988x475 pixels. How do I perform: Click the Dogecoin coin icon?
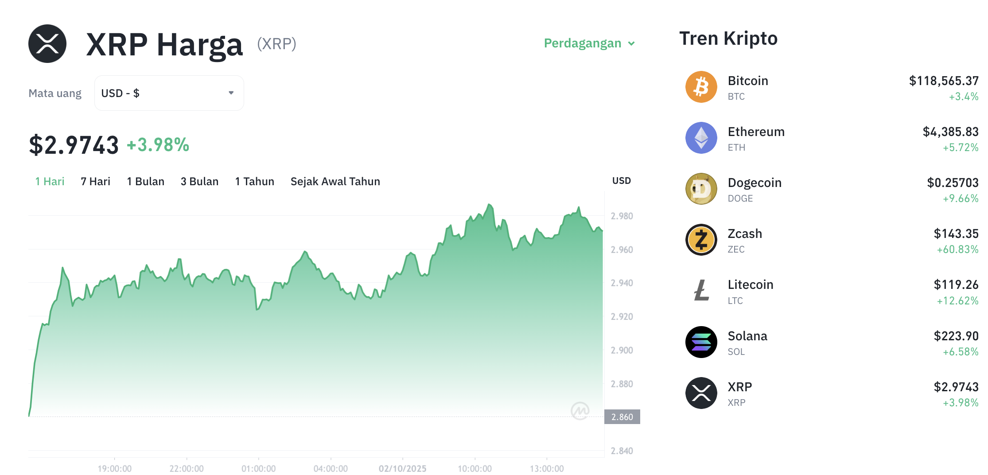701,189
